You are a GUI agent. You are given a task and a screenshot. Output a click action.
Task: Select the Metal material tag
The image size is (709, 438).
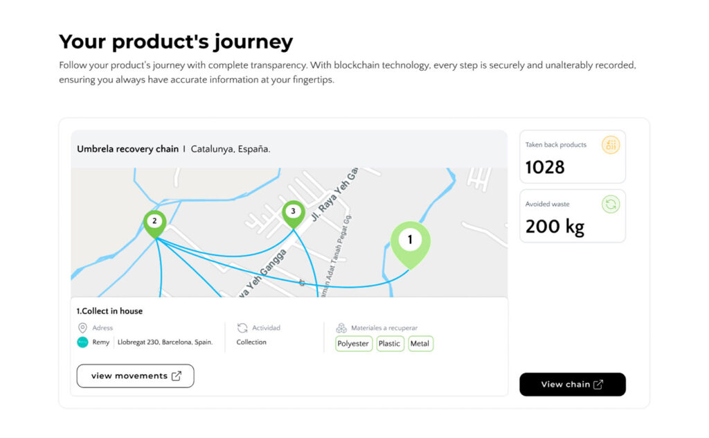point(420,344)
